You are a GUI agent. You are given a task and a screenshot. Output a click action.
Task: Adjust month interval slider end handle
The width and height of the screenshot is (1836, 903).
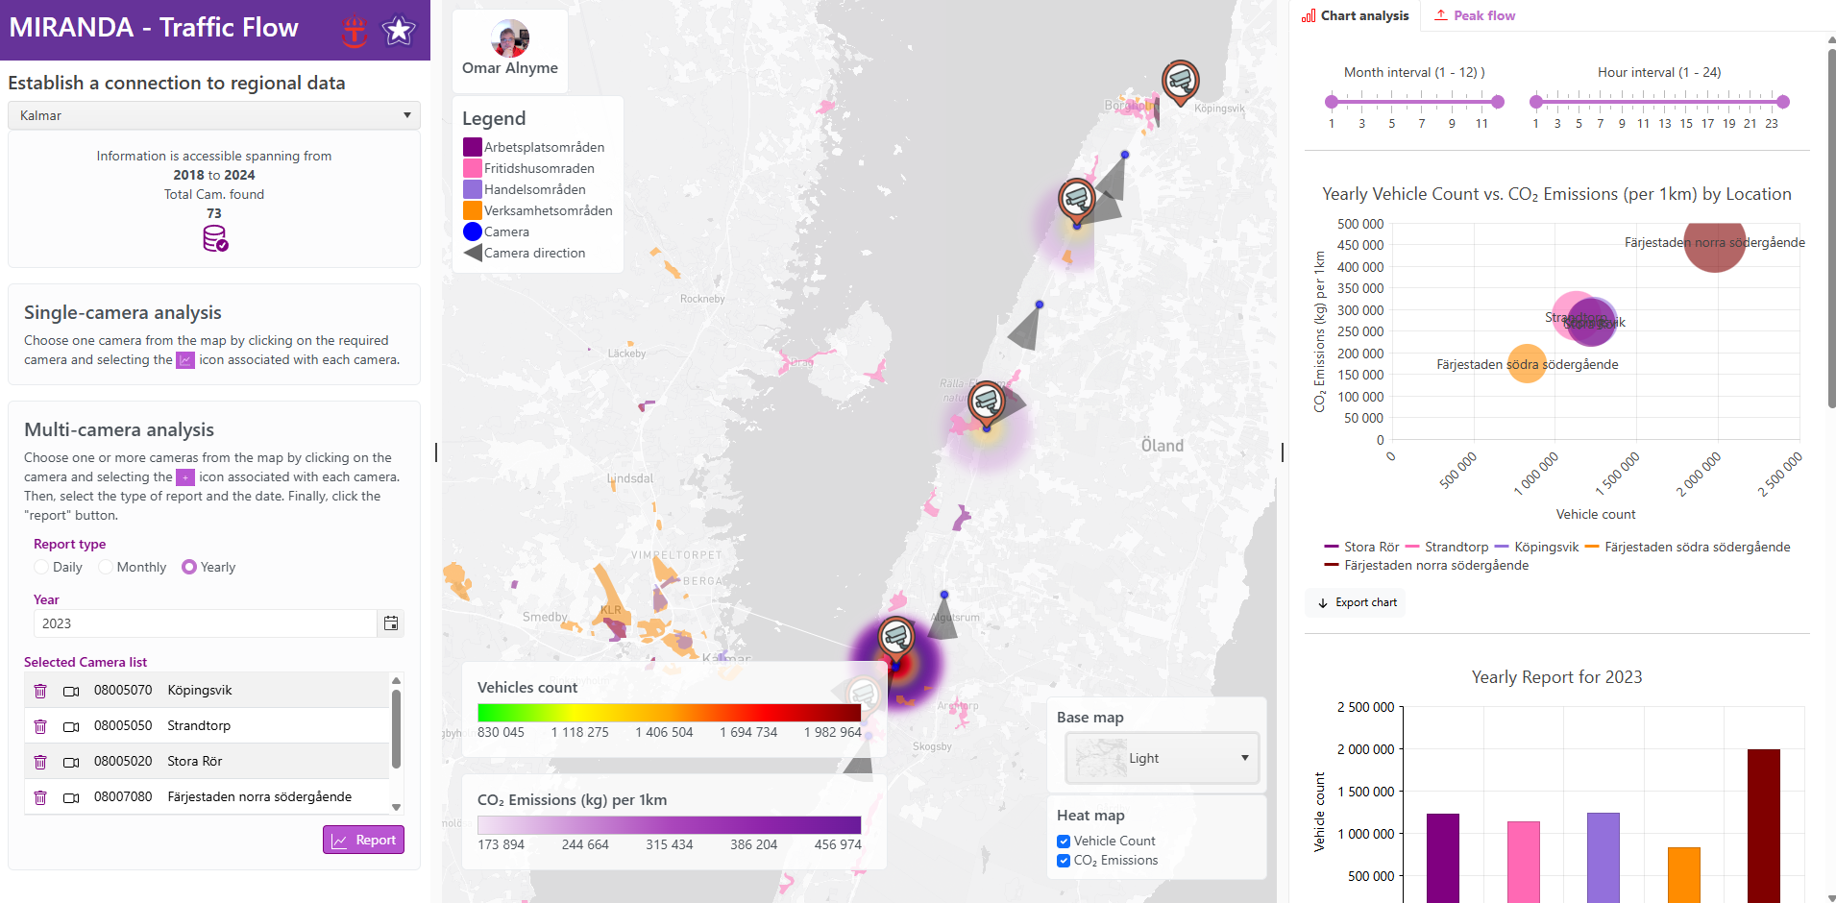[x=1498, y=101]
